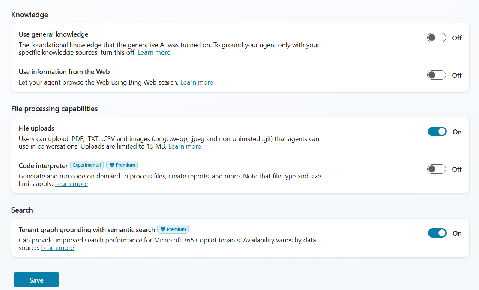Click Premium diamond badge next to Code interpreter
The image size is (479, 290).
(122, 165)
